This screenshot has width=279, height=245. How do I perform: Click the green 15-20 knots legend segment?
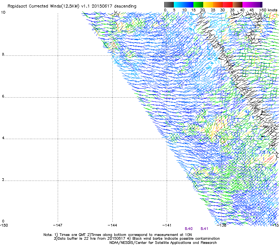click(x=198, y=5)
